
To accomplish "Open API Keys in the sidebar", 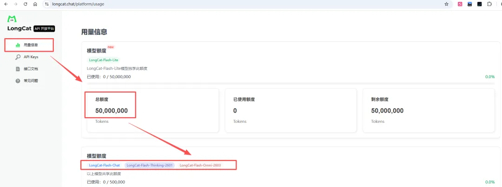I will pos(31,57).
